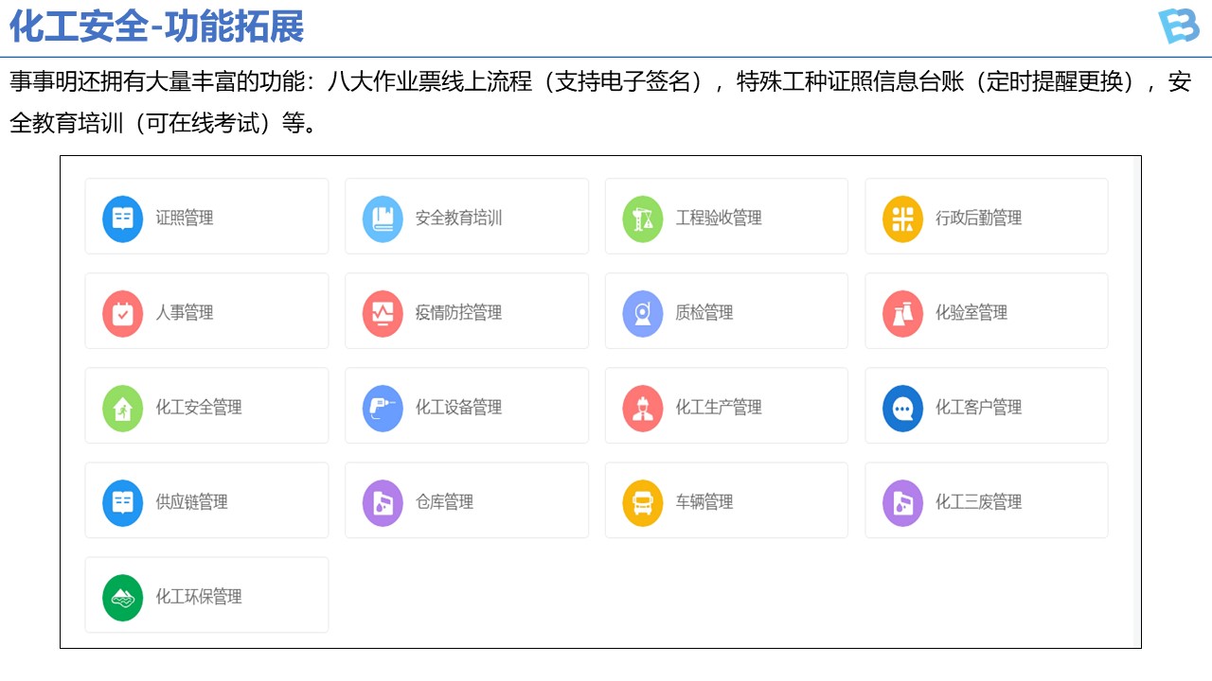The height and width of the screenshot is (681, 1212).
Task: Open the 化工环保管理 green icon
Action: point(122,597)
